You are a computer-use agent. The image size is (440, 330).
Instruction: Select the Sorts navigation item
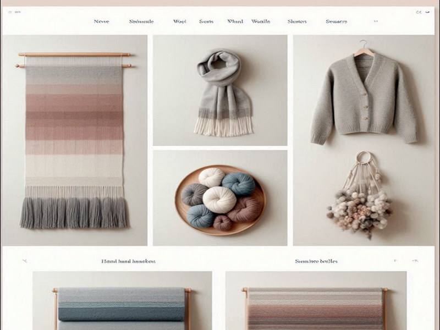click(x=206, y=21)
